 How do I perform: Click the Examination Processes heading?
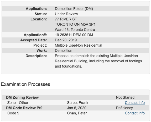pyautogui.click(x=25, y=84)
